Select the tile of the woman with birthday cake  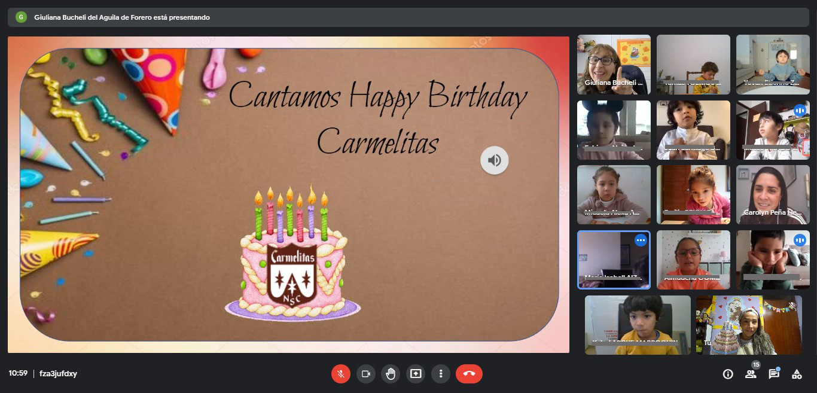click(x=748, y=325)
